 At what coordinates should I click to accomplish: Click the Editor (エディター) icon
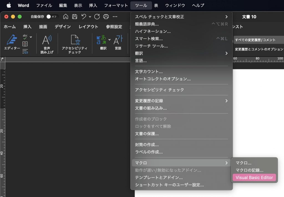[12, 42]
